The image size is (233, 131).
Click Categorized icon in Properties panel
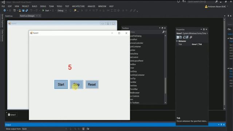click(x=178, y=37)
